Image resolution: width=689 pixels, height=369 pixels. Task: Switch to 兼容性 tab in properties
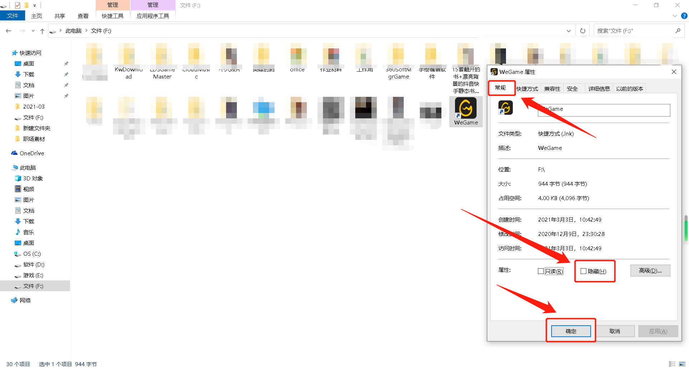pos(552,89)
